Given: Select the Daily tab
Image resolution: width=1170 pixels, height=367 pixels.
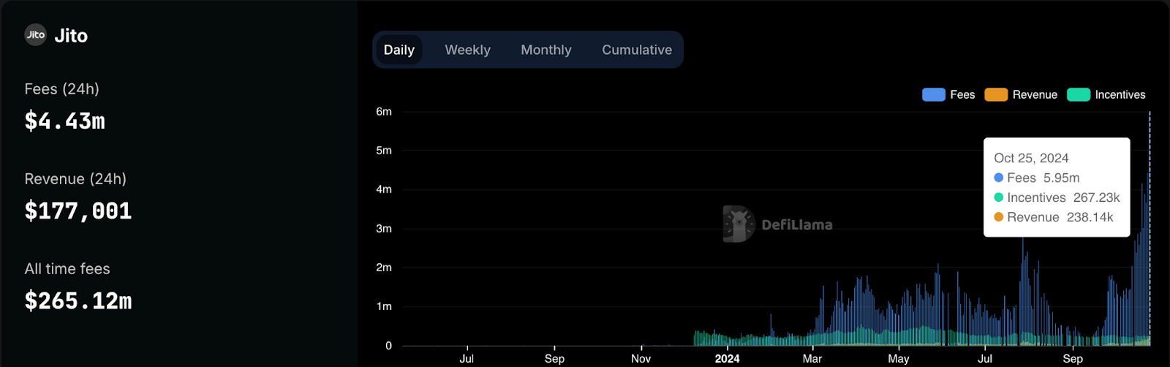Looking at the screenshot, I should pos(399,50).
